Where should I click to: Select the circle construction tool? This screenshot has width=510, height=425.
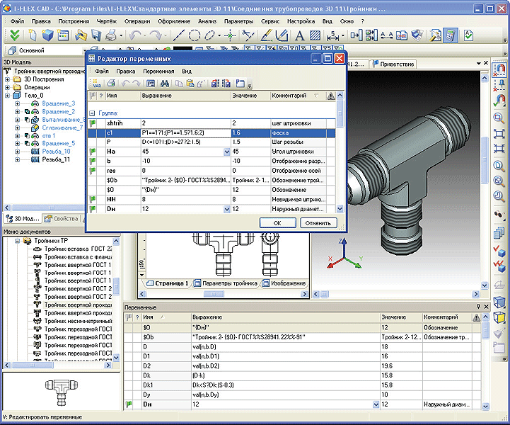tap(195, 35)
